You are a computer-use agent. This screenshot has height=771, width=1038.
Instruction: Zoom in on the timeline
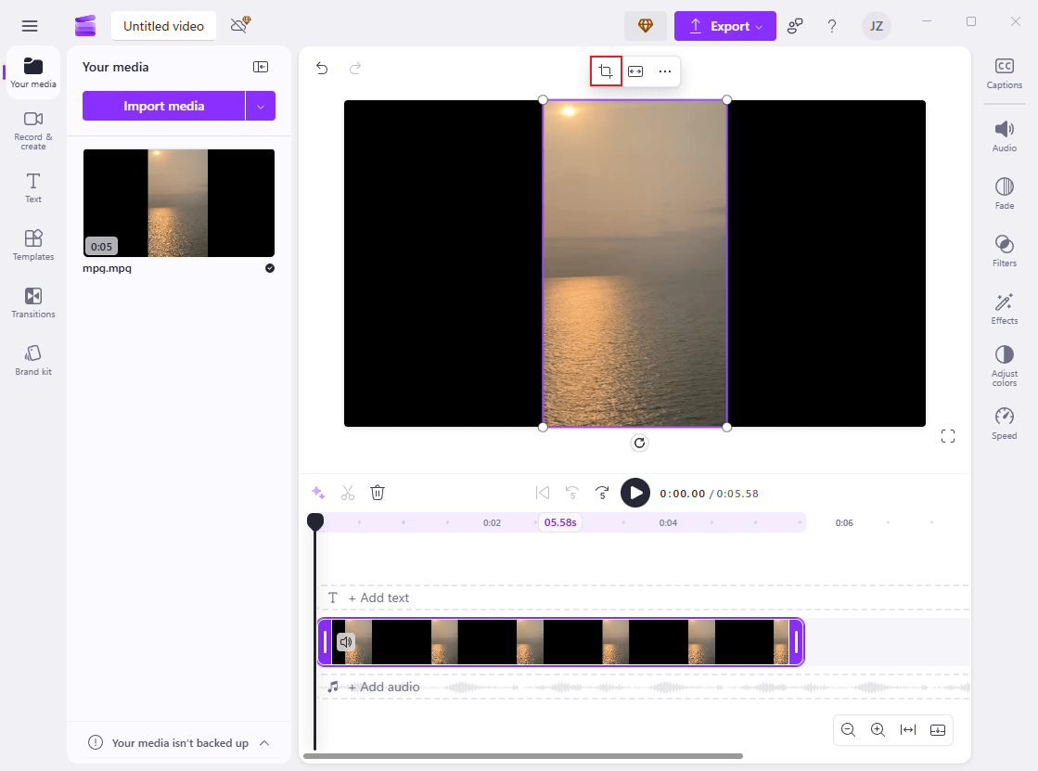tap(878, 730)
